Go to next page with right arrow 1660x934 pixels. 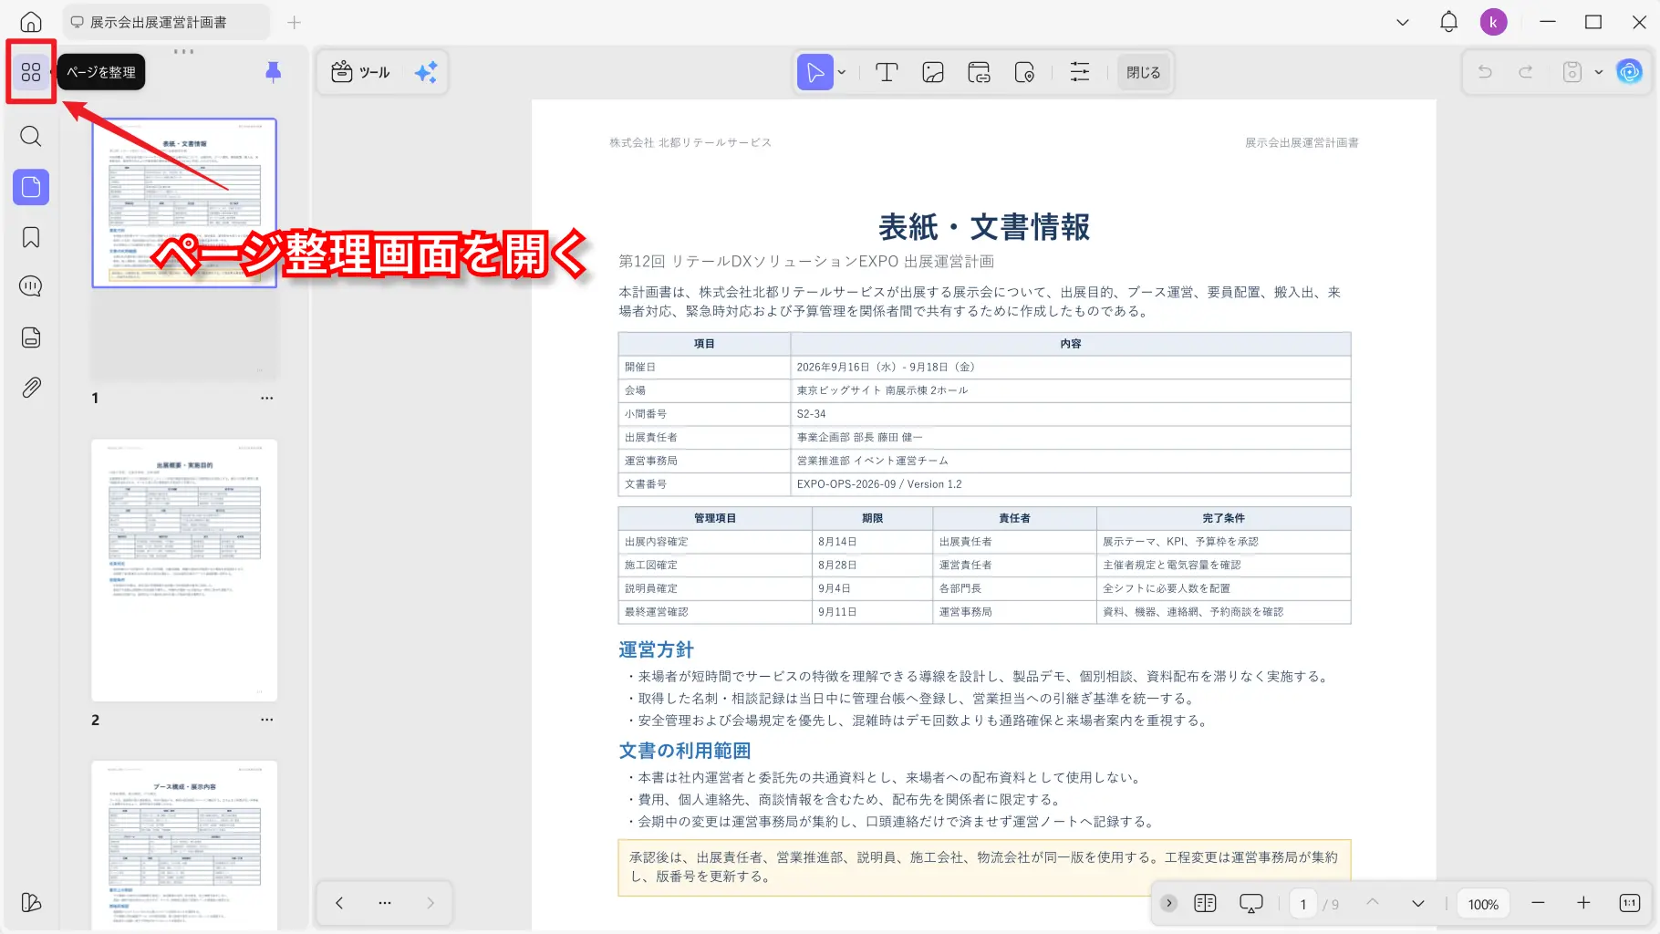pyautogui.click(x=431, y=903)
